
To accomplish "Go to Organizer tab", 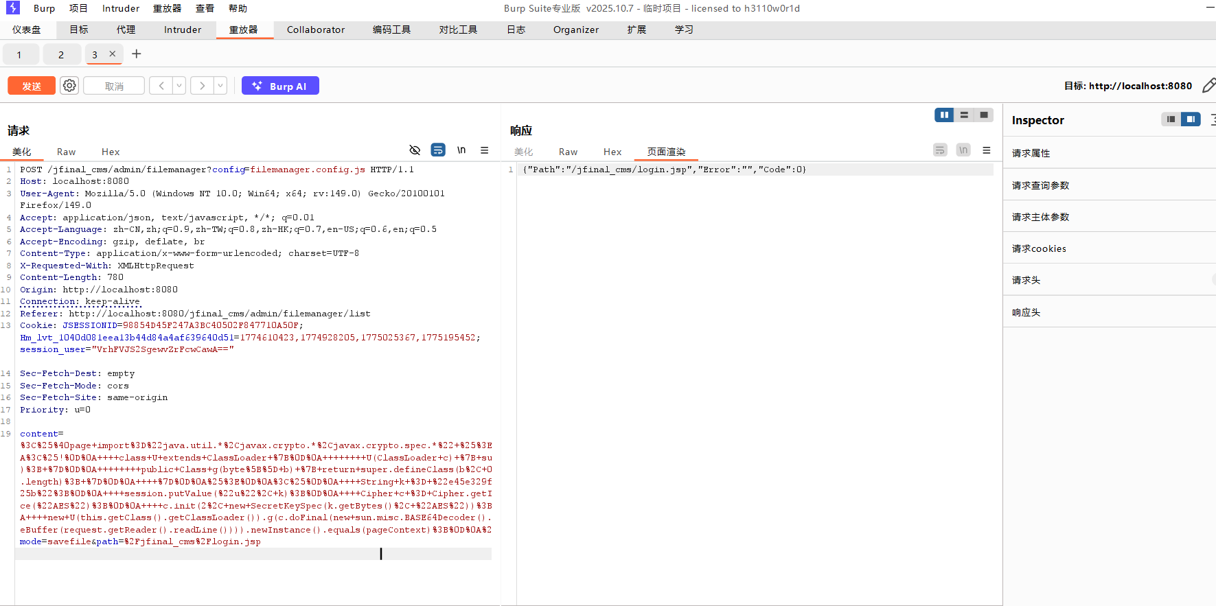I will [576, 30].
